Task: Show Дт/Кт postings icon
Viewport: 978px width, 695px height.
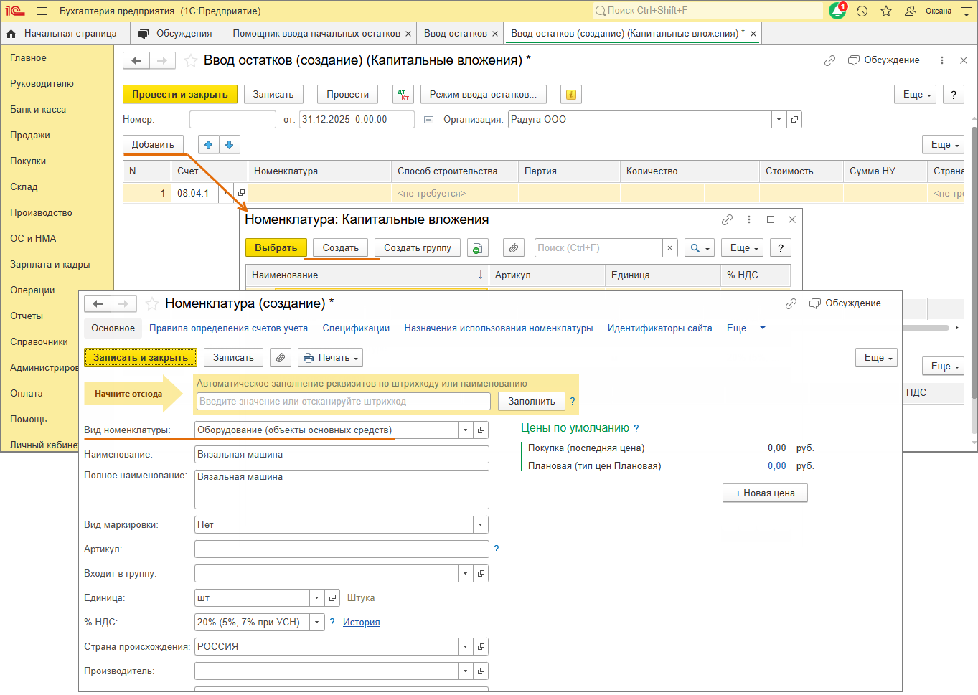Action: click(x=403, y=94)
